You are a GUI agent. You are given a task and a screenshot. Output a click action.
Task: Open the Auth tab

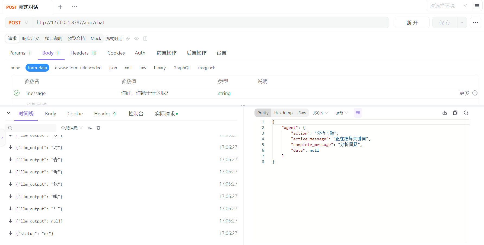coord(140,53)
